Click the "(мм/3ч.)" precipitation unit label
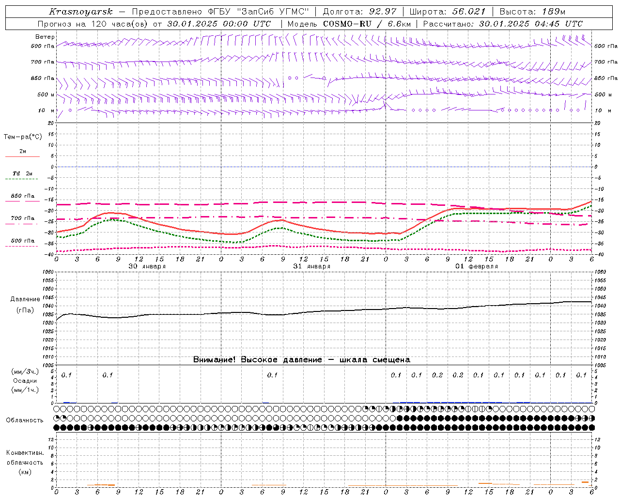 (x=25, y=372)
